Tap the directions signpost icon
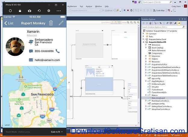This screenshot has height=137, width=188. (31, 42)
